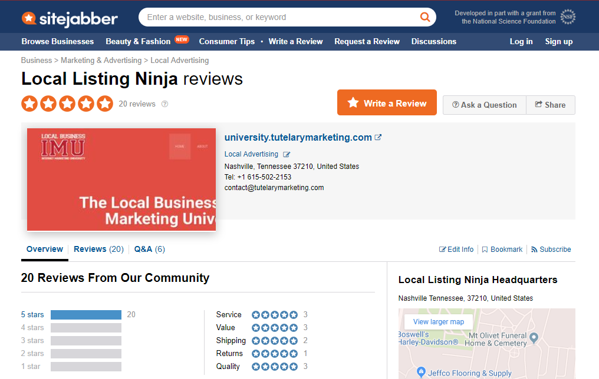Screen dimensions: 599x379
Task: Click the Returns rating stars
Action: tap(275, 354)
